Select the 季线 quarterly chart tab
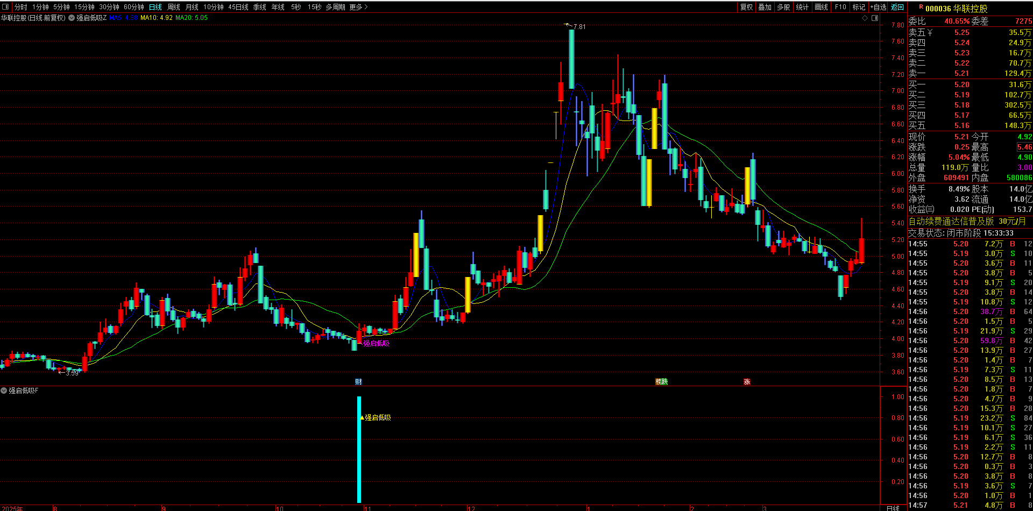The height and width of the screenshot is (511, 1033). pos(260,7)
